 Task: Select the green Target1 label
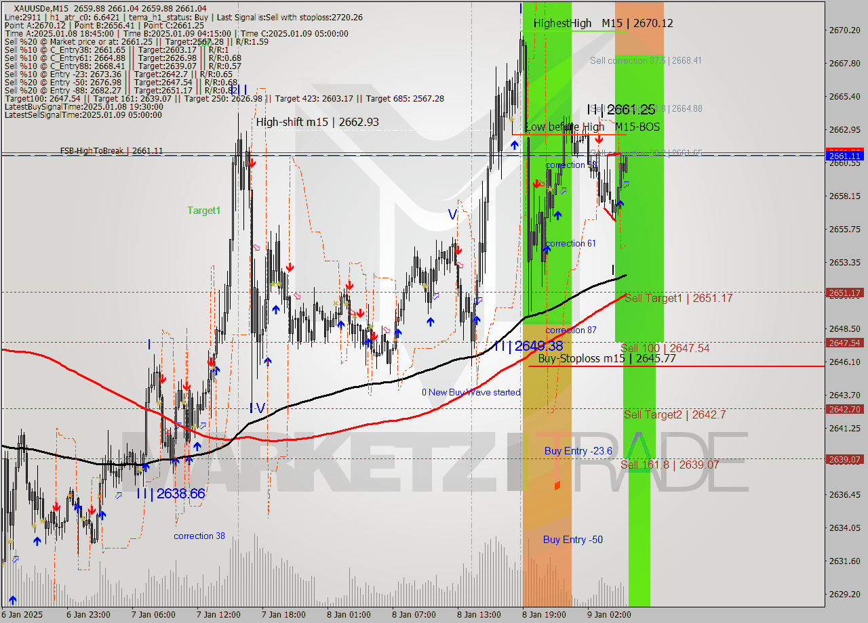coord(204,211)
